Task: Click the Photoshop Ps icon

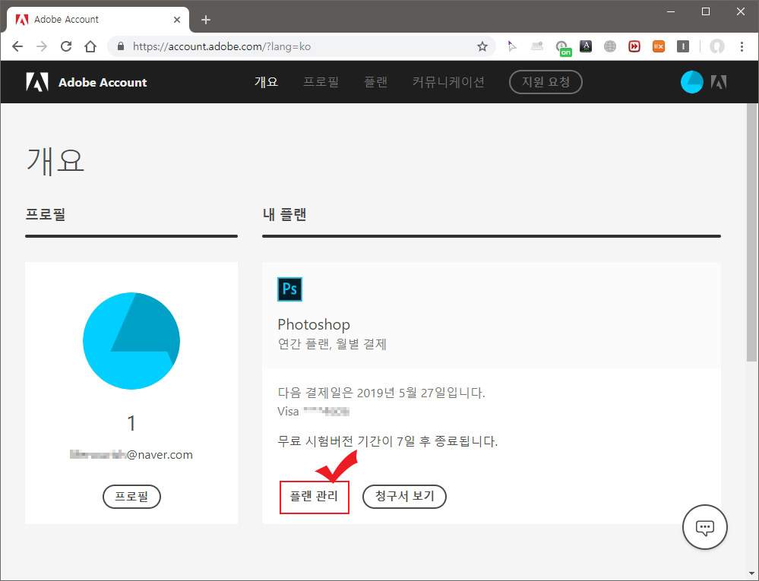Action: [x=289, y=289]
